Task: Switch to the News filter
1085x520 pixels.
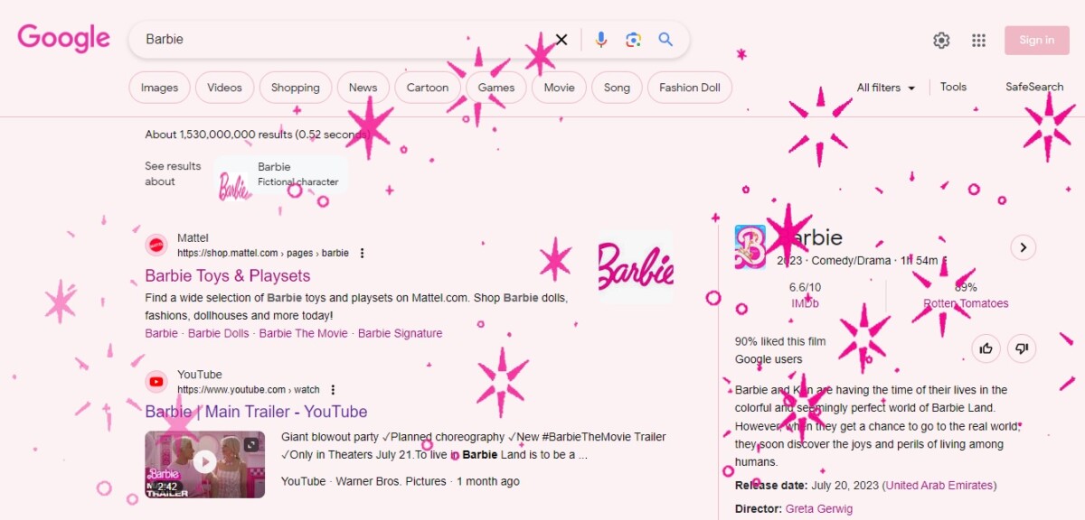Action: (363, 88)
